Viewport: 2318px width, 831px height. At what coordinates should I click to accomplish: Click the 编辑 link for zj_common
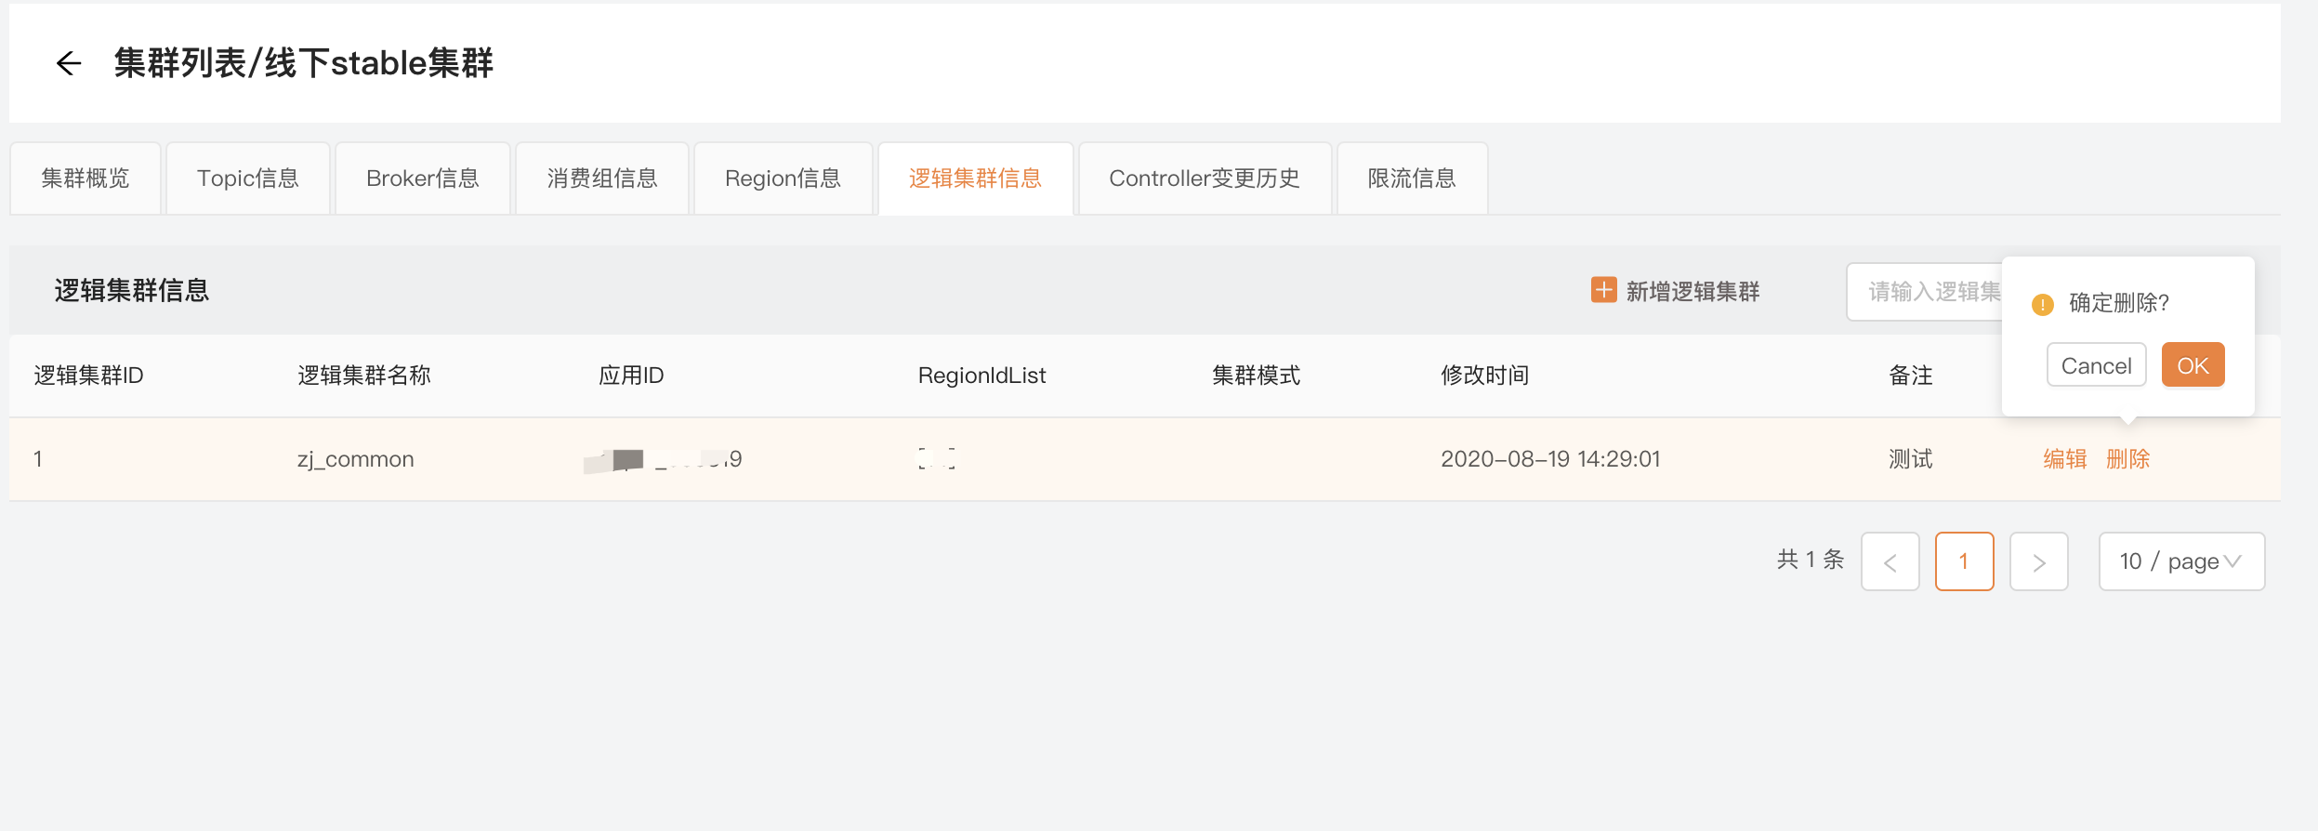[2064, 459]
